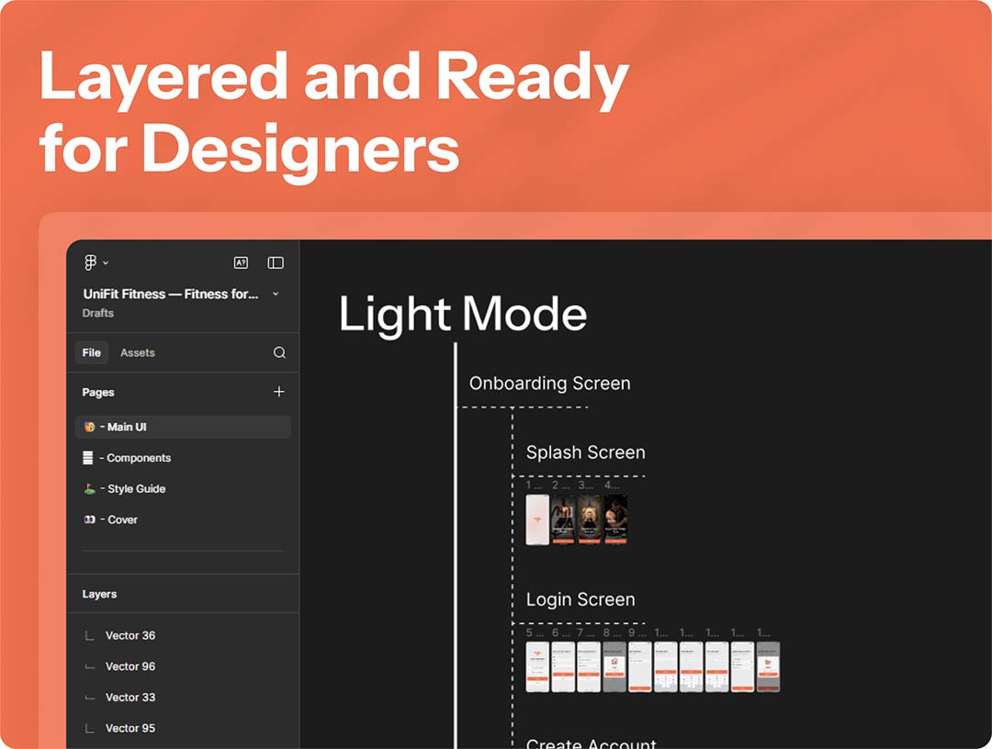992x749 pixels.
Task: Click the missing fonts A? icon
Action: tap(241, 263)
